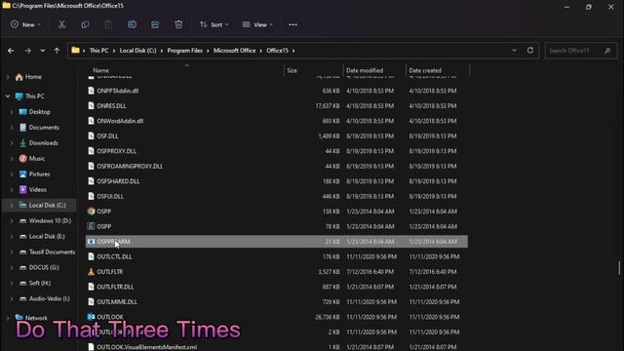Click the Delete trash icon
This screenshot has width=624, height=351.
click(x=178, y=24)
